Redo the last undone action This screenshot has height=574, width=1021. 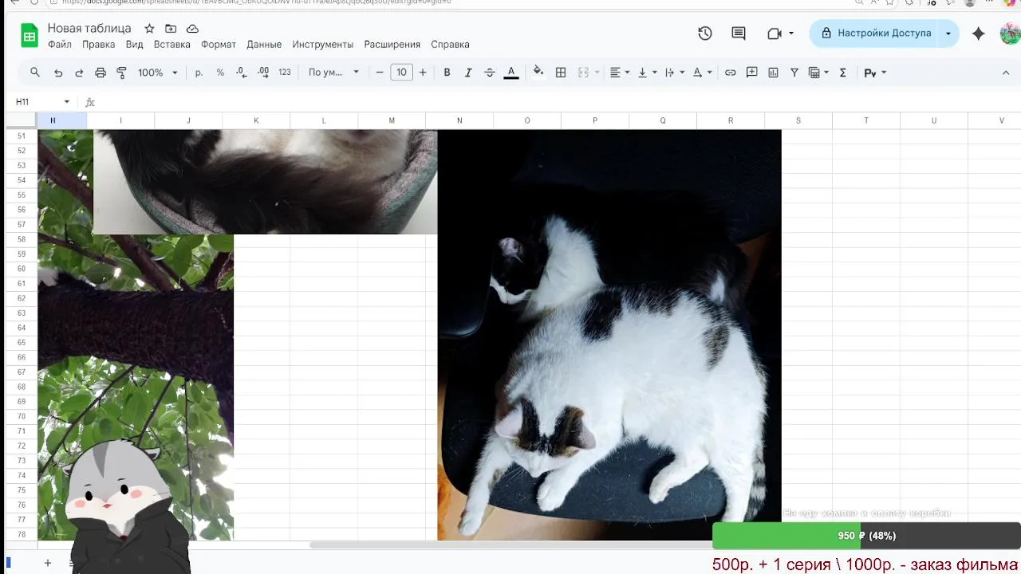79,73
